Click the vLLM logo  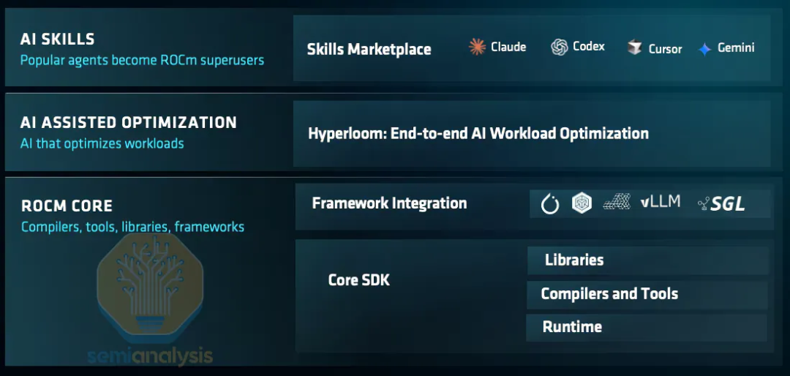coord(660,202)
